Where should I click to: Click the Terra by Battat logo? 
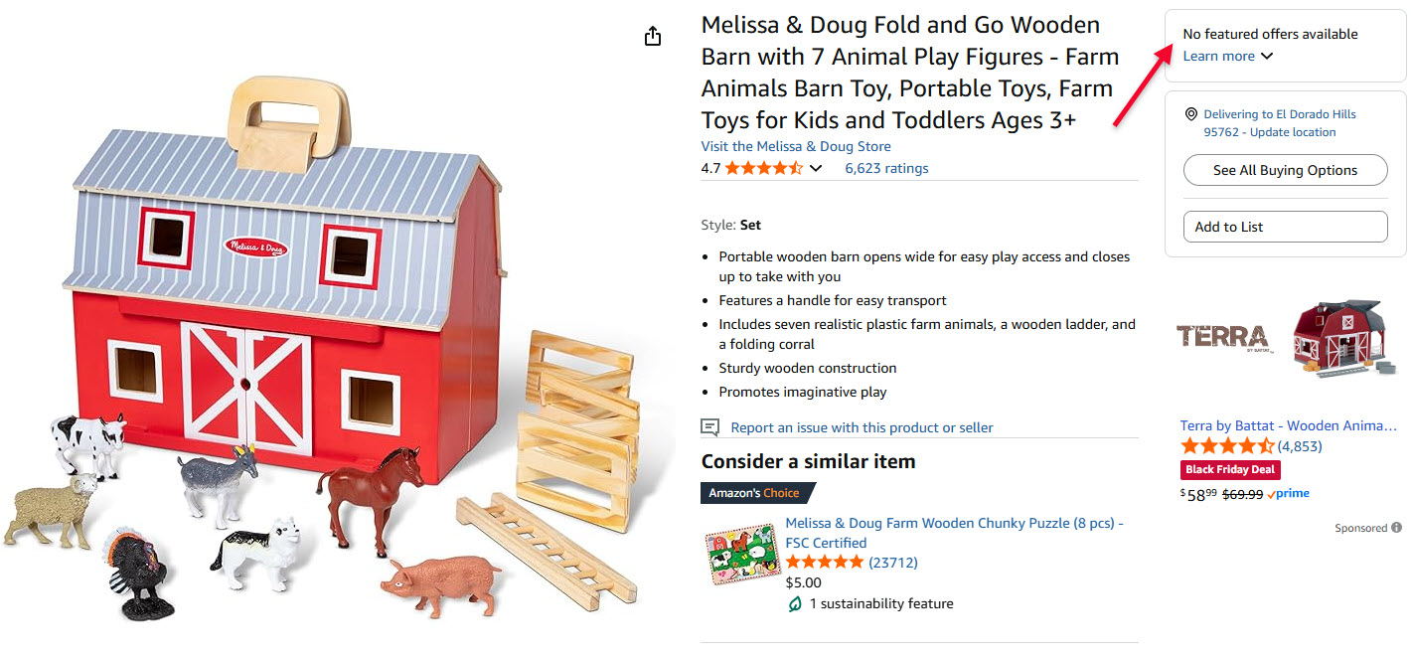tap(1222, 338)
